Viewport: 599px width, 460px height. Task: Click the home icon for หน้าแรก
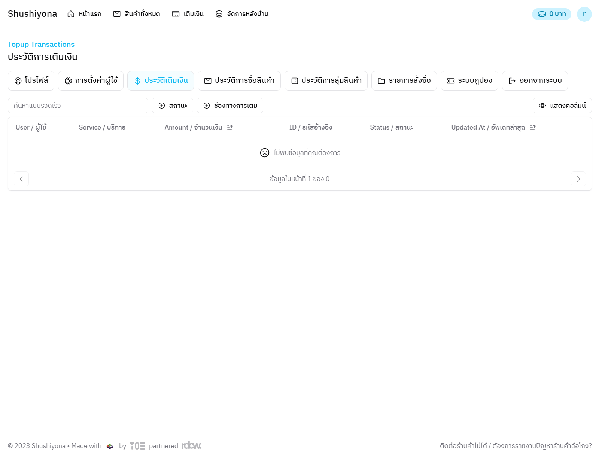[x=71, y=14]
